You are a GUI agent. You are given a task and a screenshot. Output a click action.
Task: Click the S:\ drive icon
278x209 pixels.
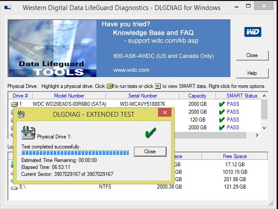click(x=14, y=188)
